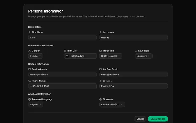
Task: Click the calendar icon inside Birth Date field
Action: pos(67,56)
